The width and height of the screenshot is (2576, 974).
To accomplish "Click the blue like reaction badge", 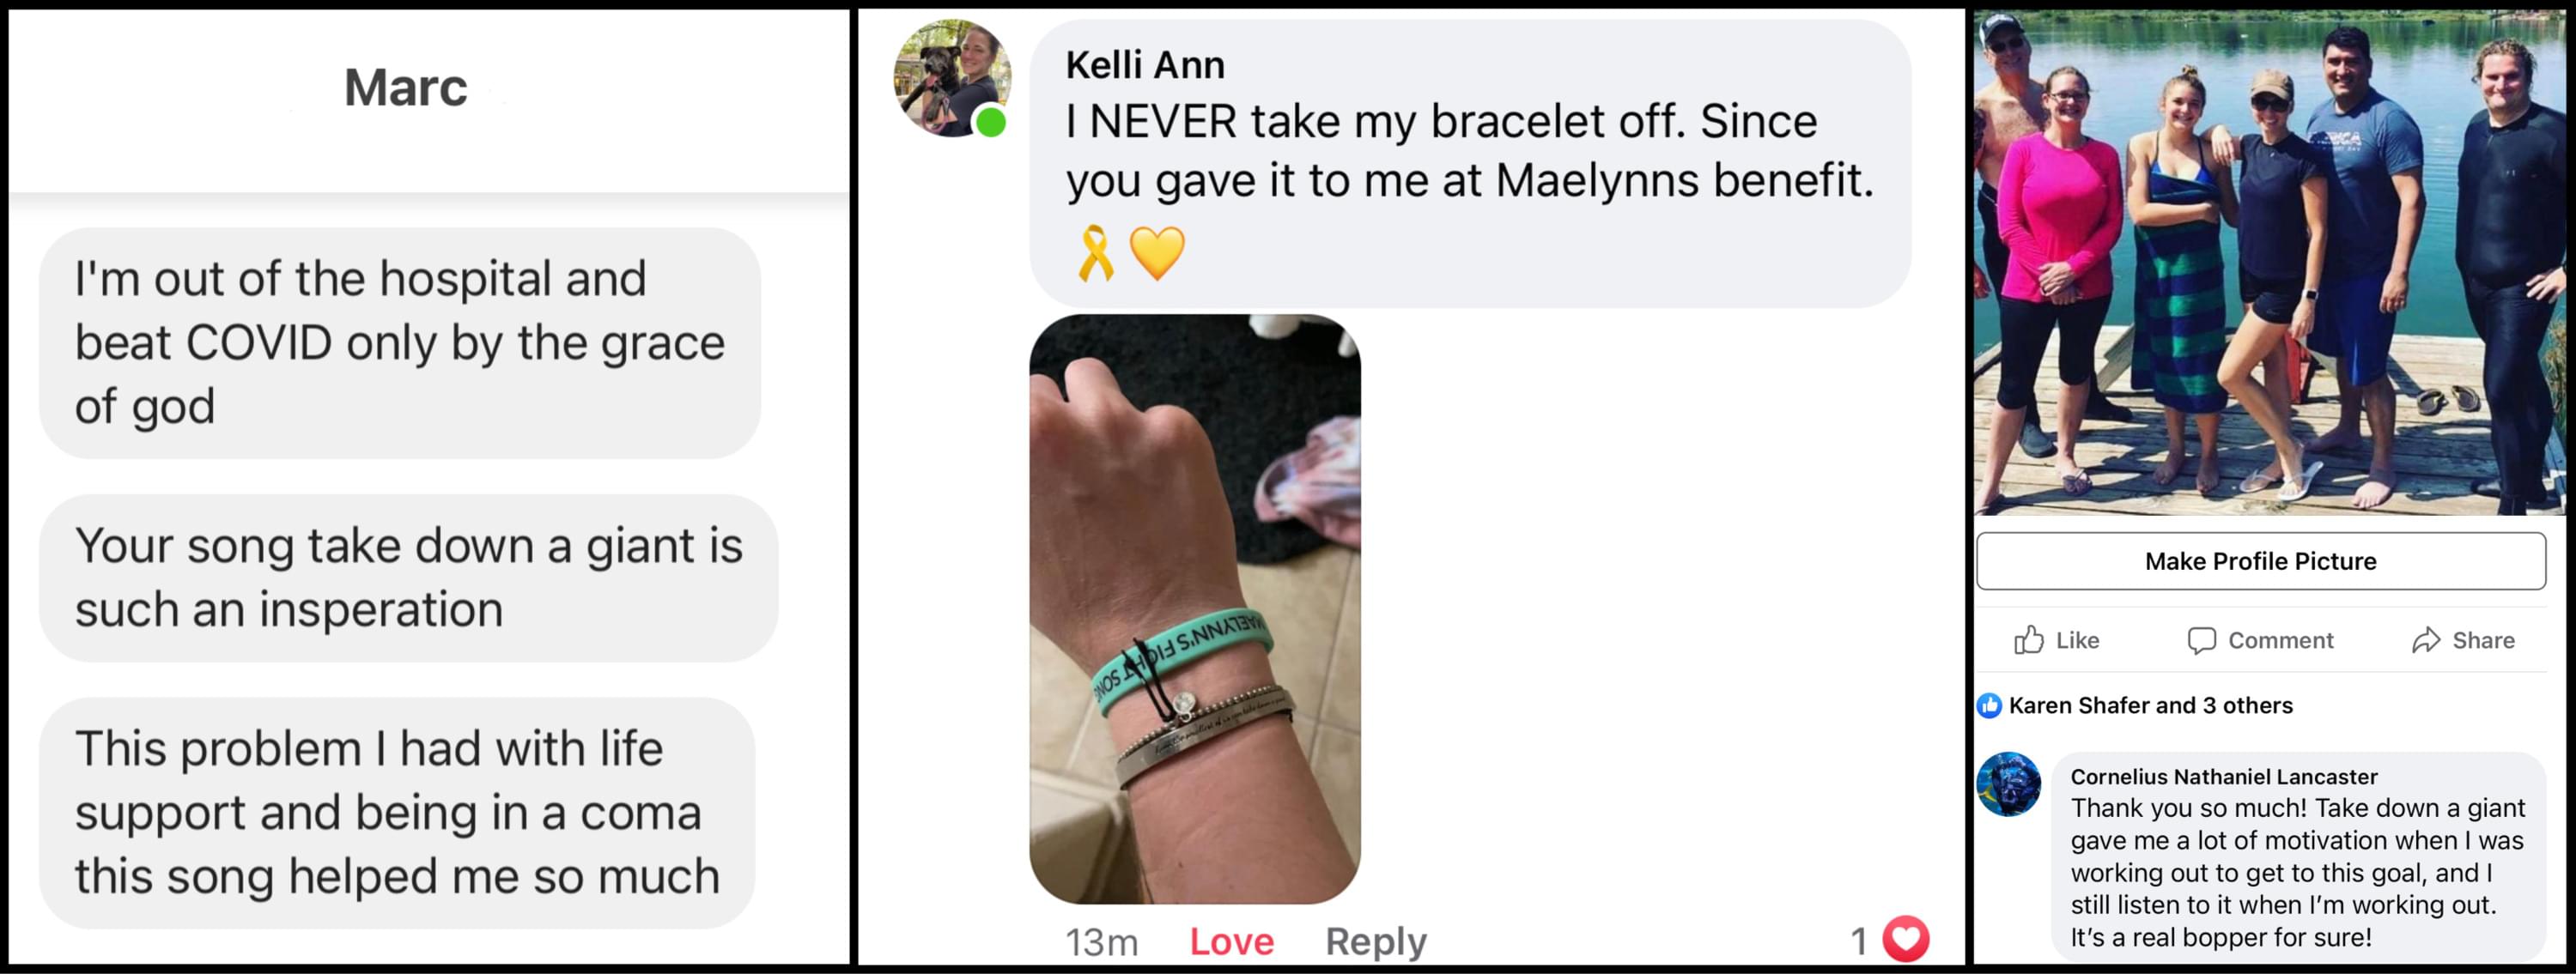I will 1989,705.
